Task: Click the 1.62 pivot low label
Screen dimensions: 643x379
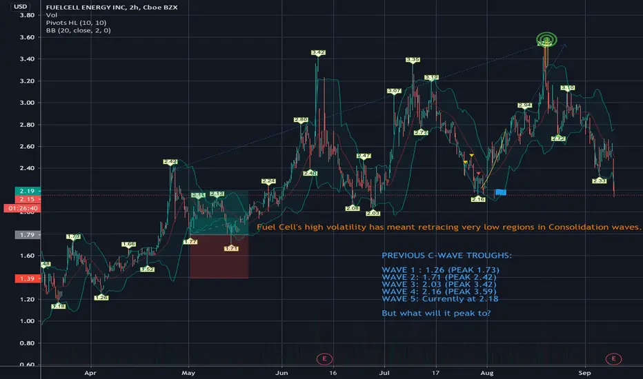Action: click(x=147, y=269)
